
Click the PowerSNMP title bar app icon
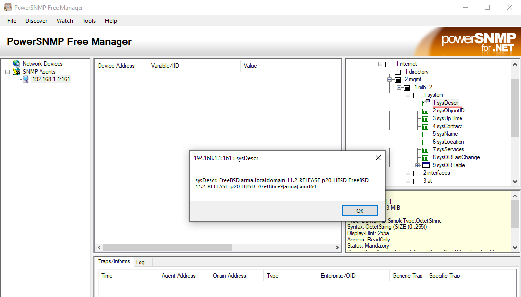[8, 7]
